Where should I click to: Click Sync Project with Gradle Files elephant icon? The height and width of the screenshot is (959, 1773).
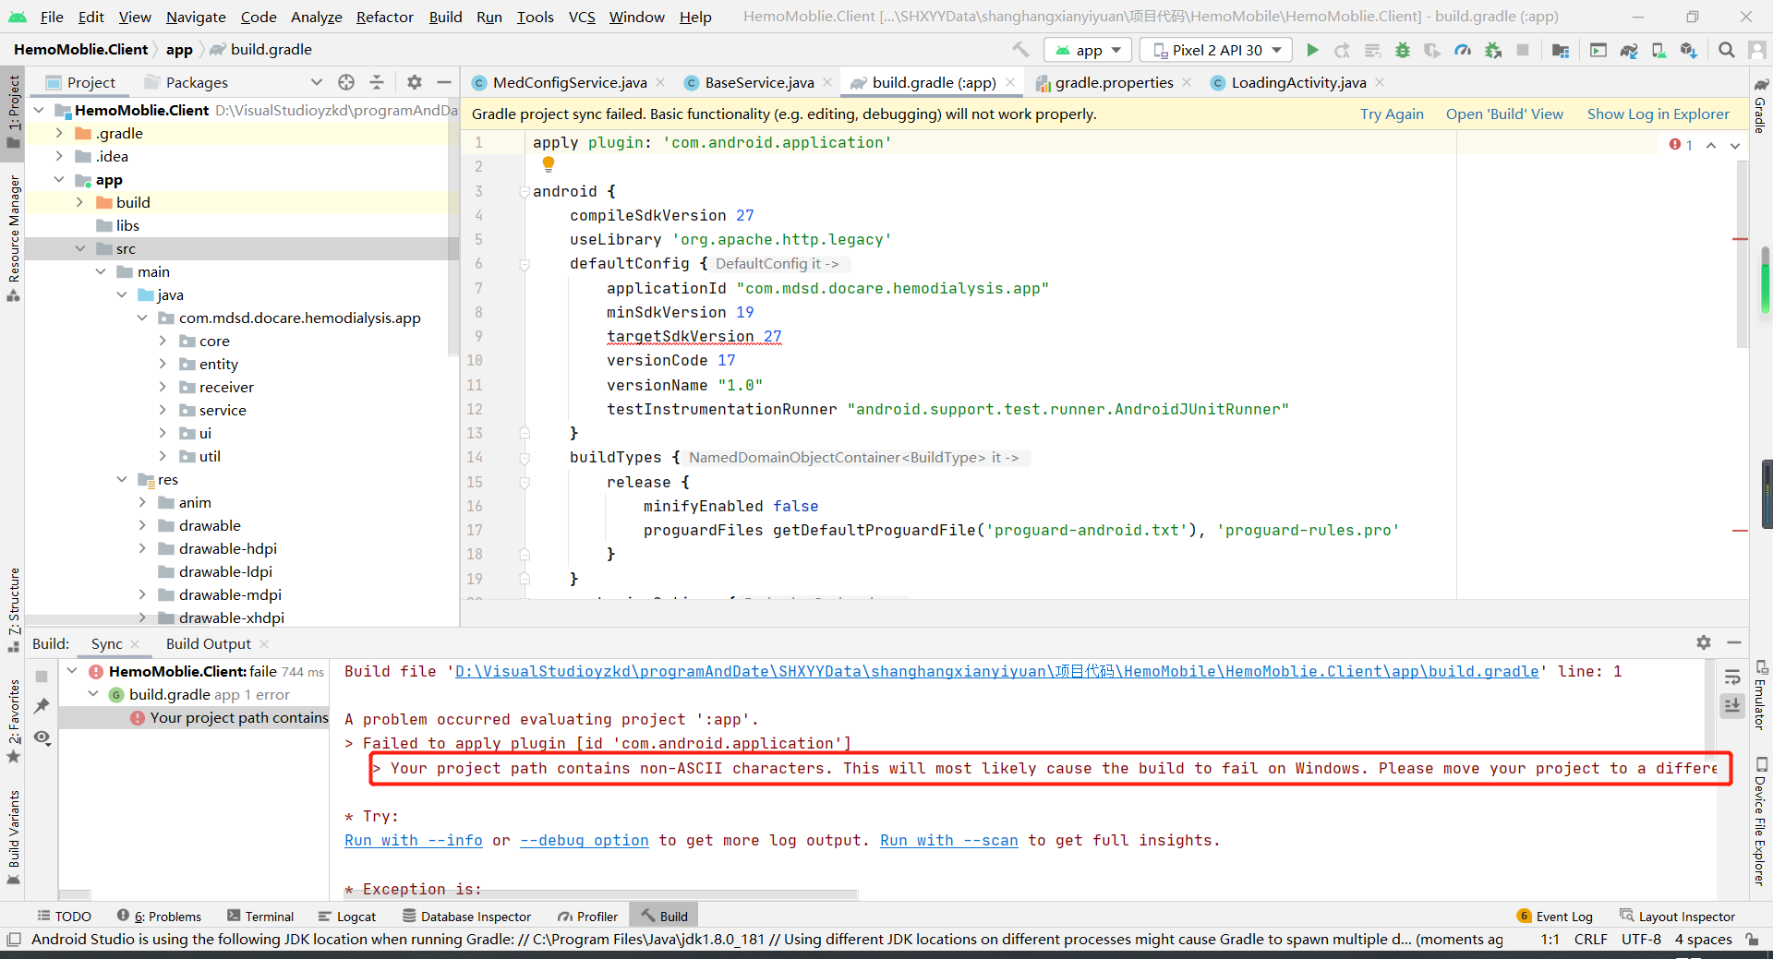click(1629, 50)
